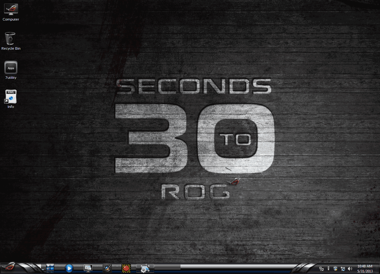Open the clock showing 10:48 AM
Viewport: 380px width, 274px height.
click(x=365, y=269)
